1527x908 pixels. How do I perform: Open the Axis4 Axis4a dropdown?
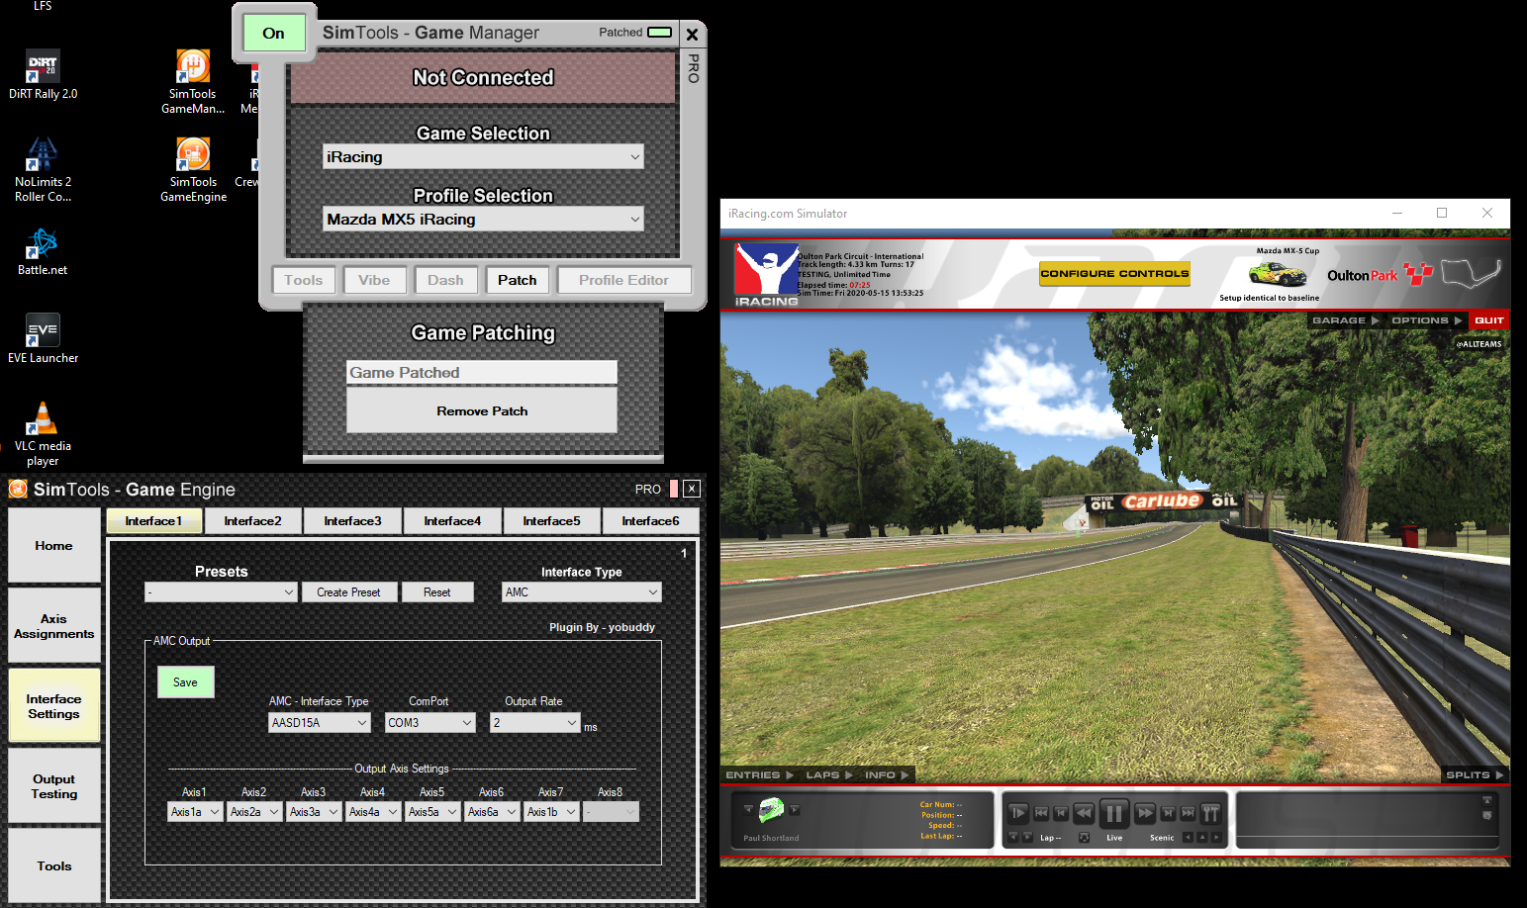pos(373,812)
